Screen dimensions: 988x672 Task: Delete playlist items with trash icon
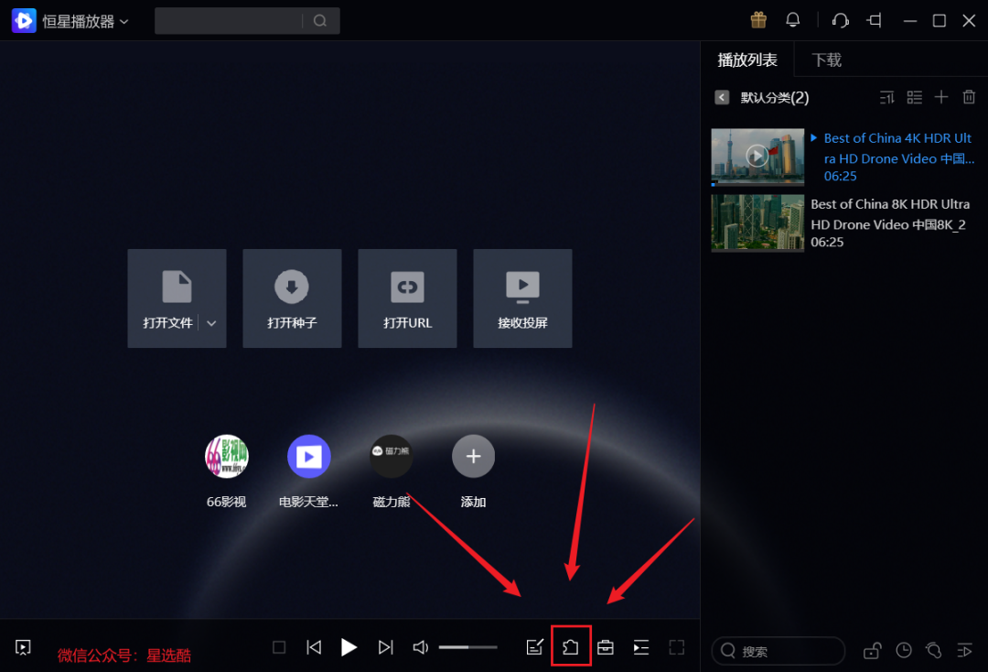point(969,96)
